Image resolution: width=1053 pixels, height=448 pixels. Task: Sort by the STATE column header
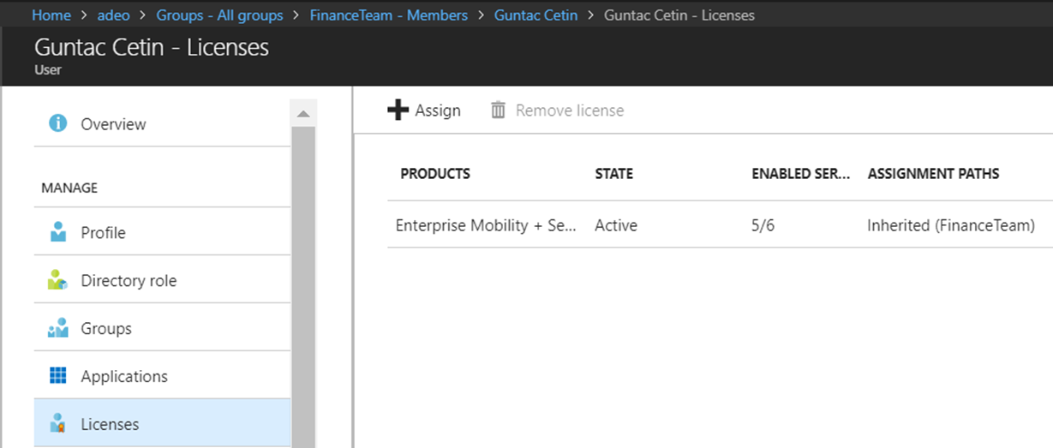pos(614,174)
